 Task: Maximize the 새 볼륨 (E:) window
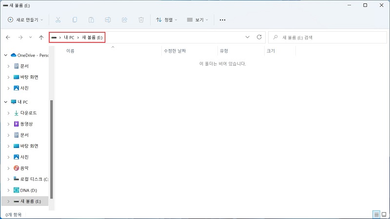(365, 5)
